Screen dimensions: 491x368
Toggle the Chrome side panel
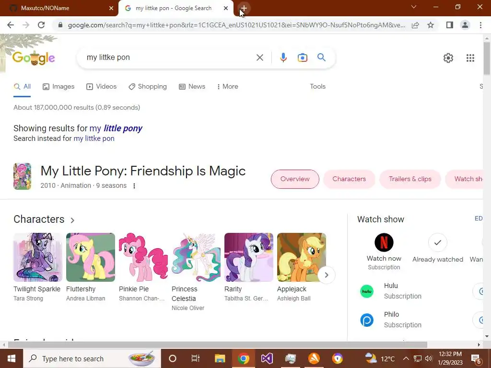point(450,25)
